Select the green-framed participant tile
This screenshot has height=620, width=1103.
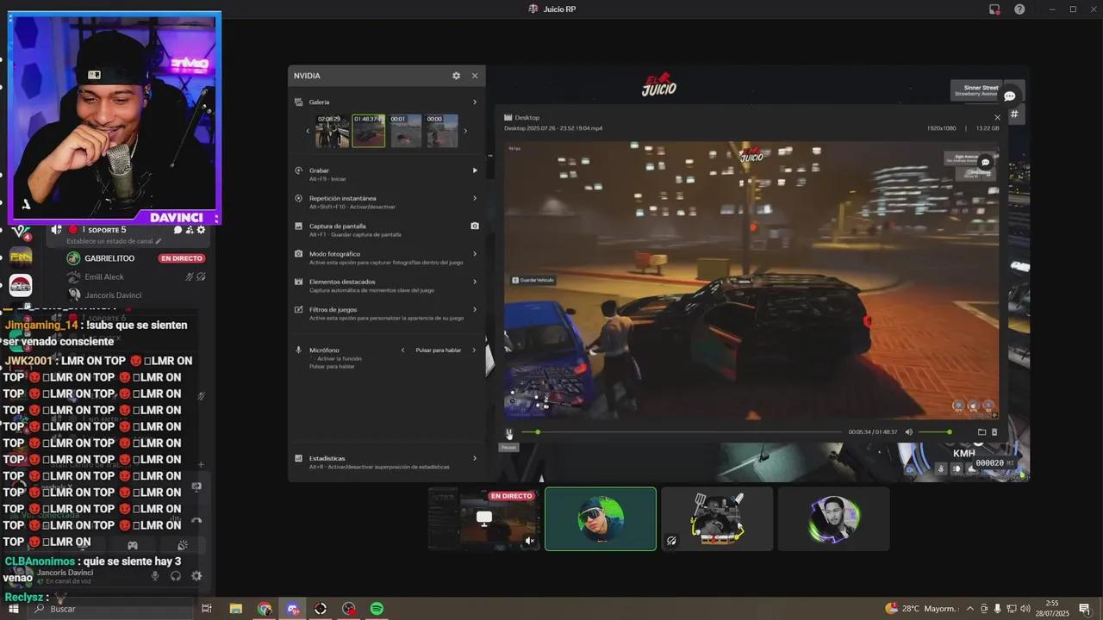(601, 519)
